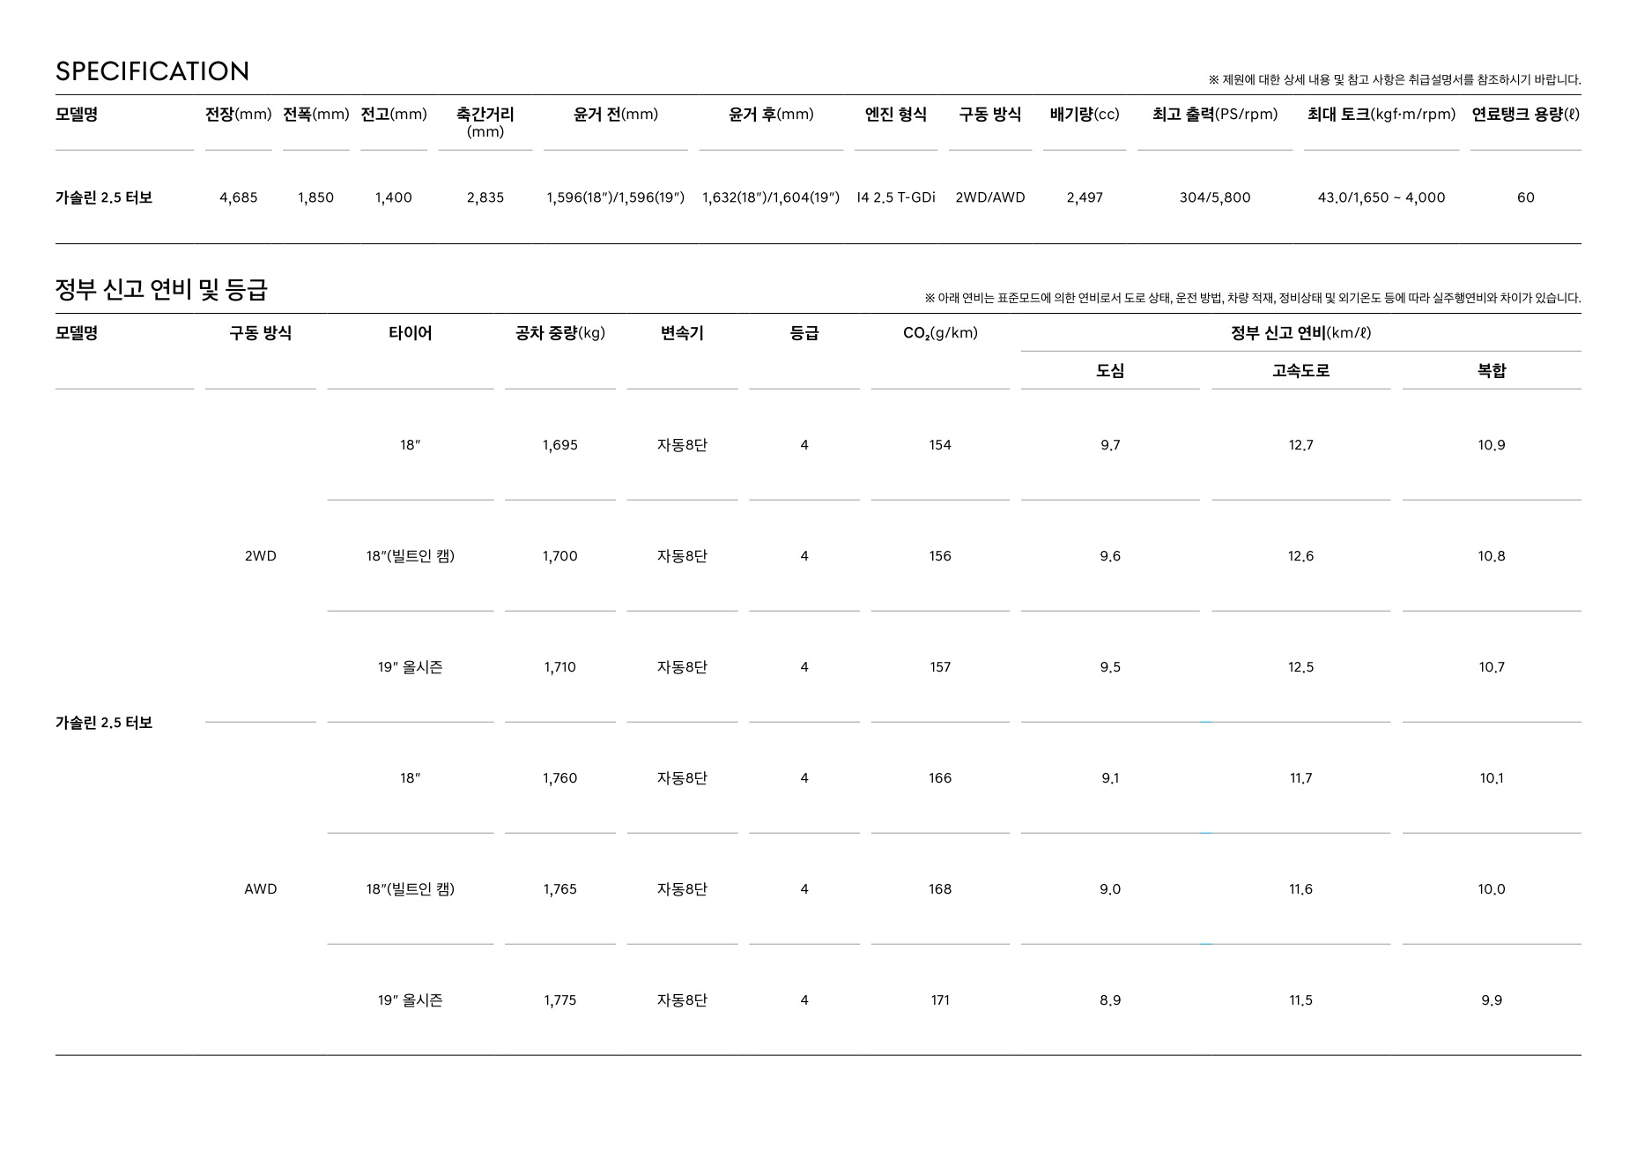
Task: Click the 2,497 displacement value
Action: point(1084,197)
